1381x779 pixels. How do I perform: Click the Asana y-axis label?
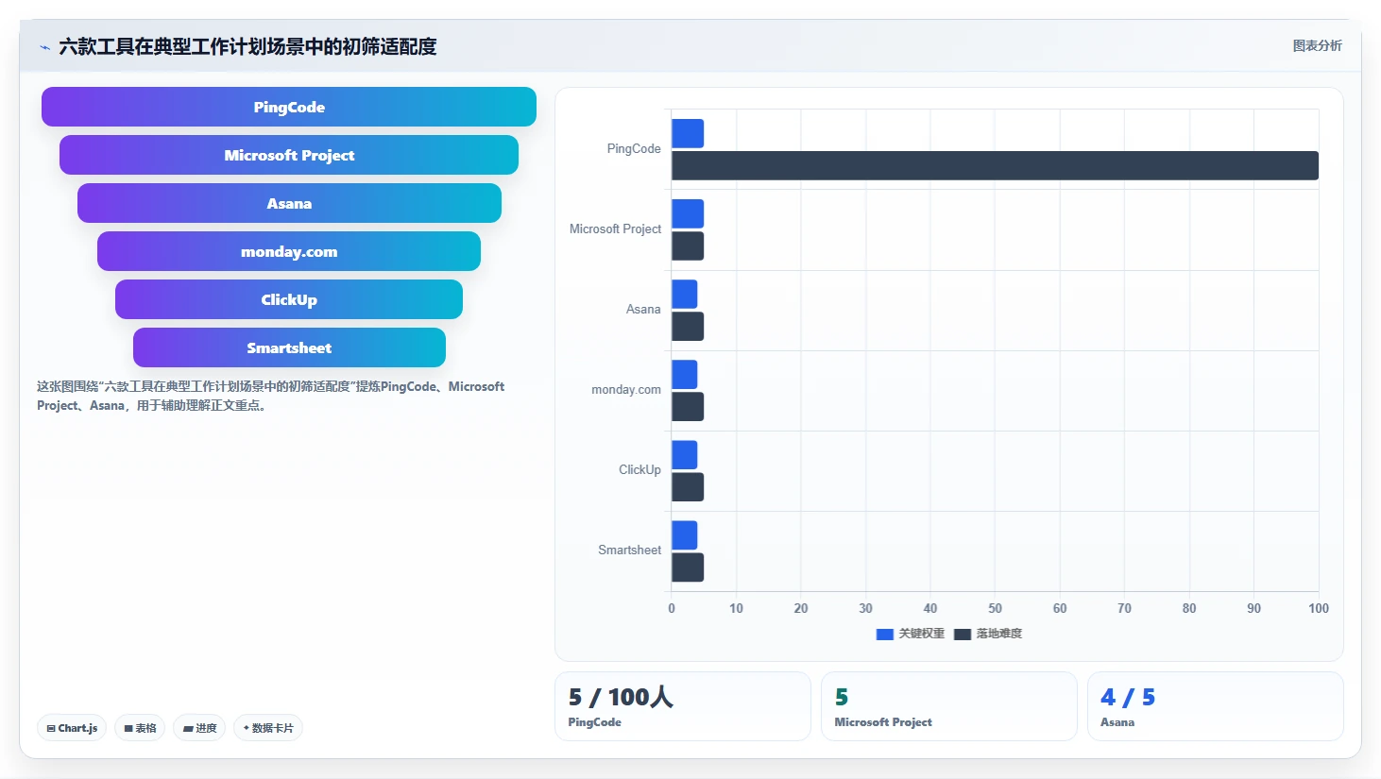643,309
